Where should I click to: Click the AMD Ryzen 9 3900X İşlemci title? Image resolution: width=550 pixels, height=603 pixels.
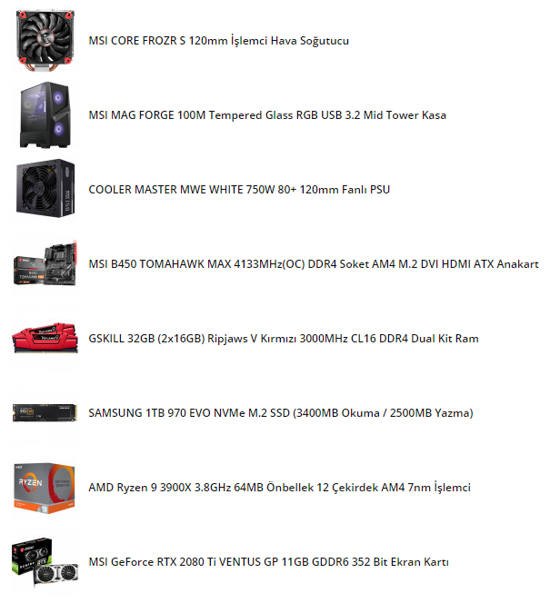pos(279,488)
